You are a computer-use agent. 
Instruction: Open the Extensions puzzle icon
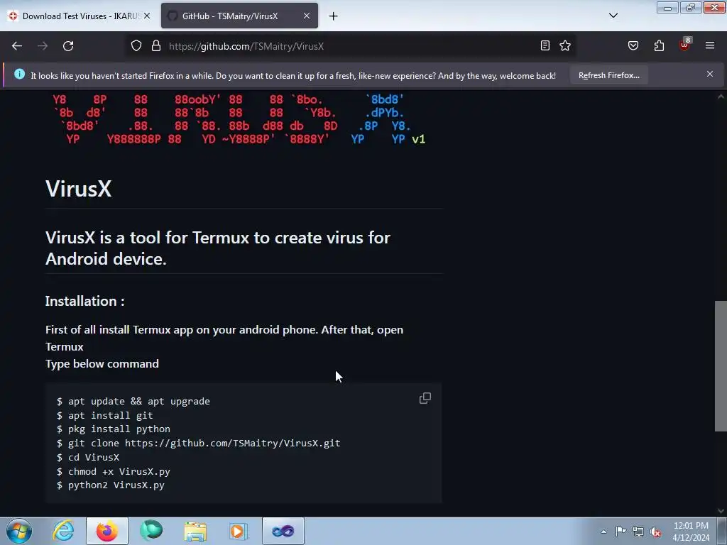pos(659,45)
